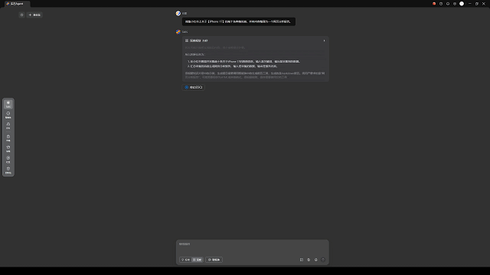Click the title bar icon left of avatar
This screenshot has width=490, height=275.
455,4
